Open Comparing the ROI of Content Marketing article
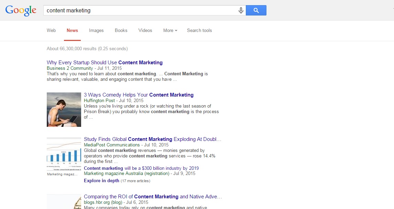This screenshot has width=394, height=209. 153,197
